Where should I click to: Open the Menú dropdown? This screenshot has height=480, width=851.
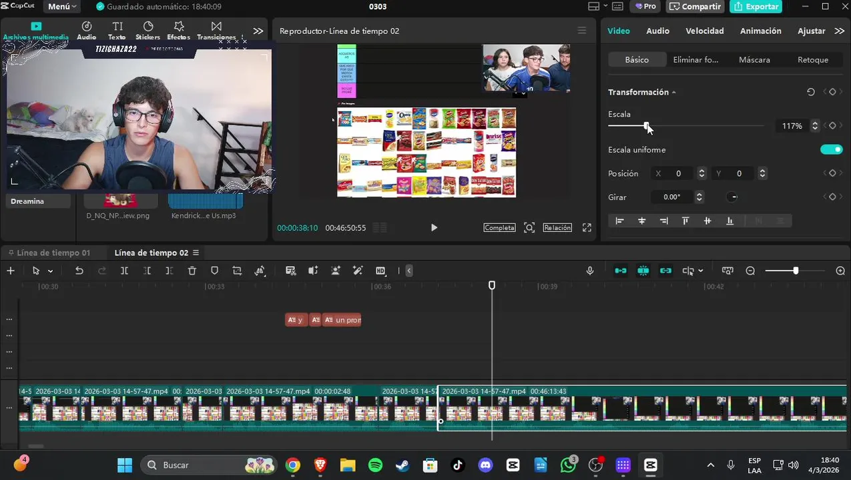tap(62, 7)
